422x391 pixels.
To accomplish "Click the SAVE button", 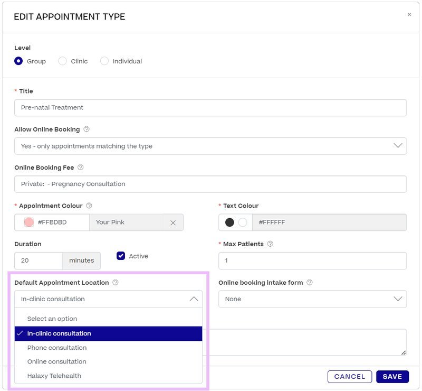I will [x=392, y=376].
